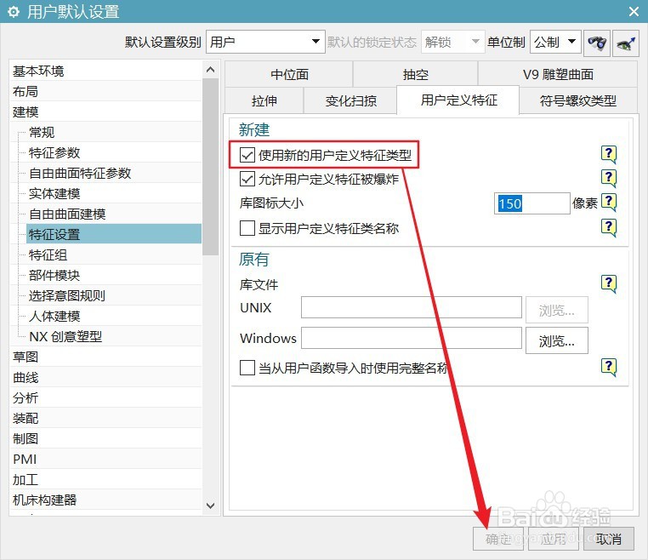Select 自由曲面特征参数 tree item

114,174
